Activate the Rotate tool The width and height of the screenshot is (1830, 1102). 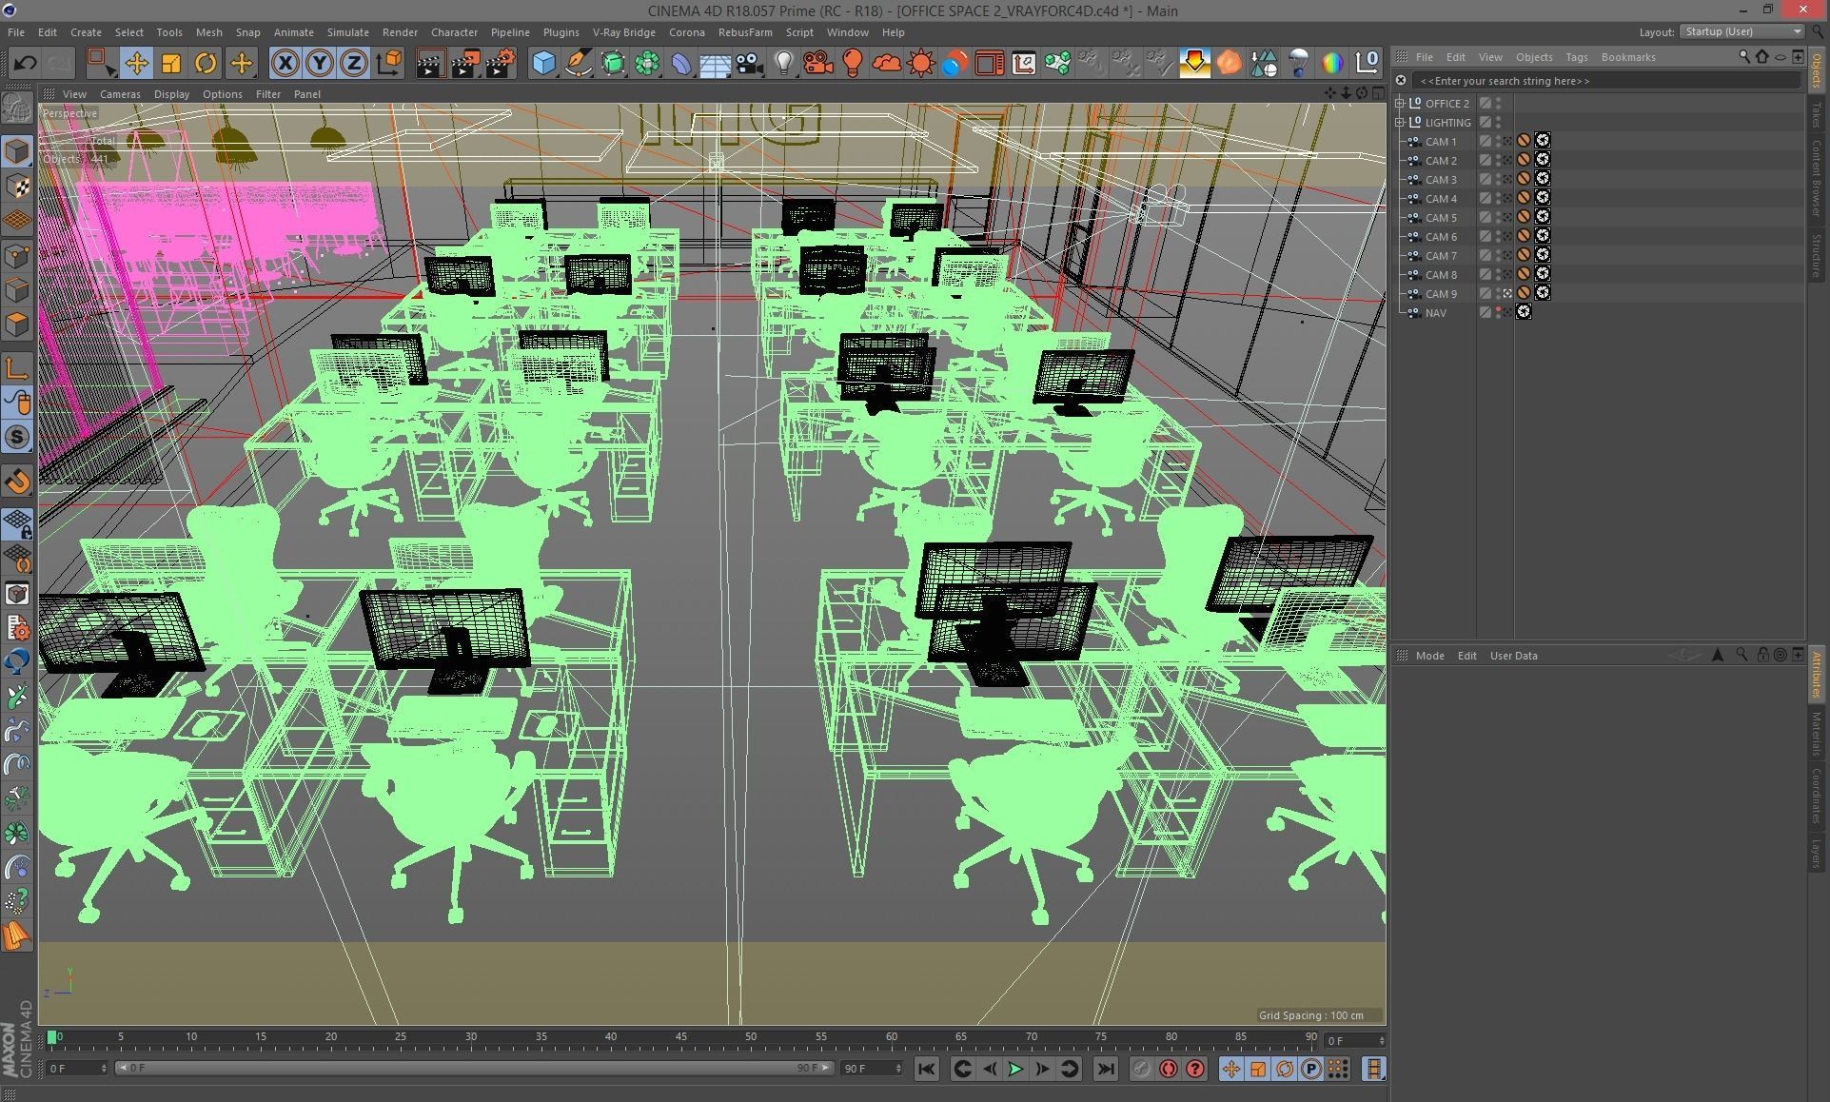[206, 64]
